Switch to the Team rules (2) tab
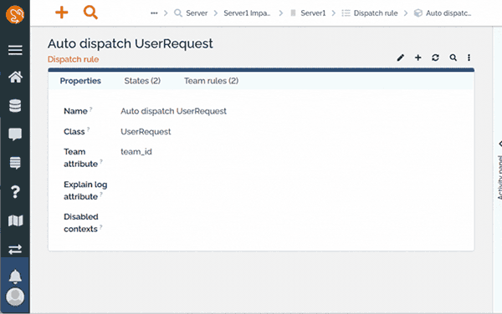This screenshot has height=314, width=502. pos(211,81)
